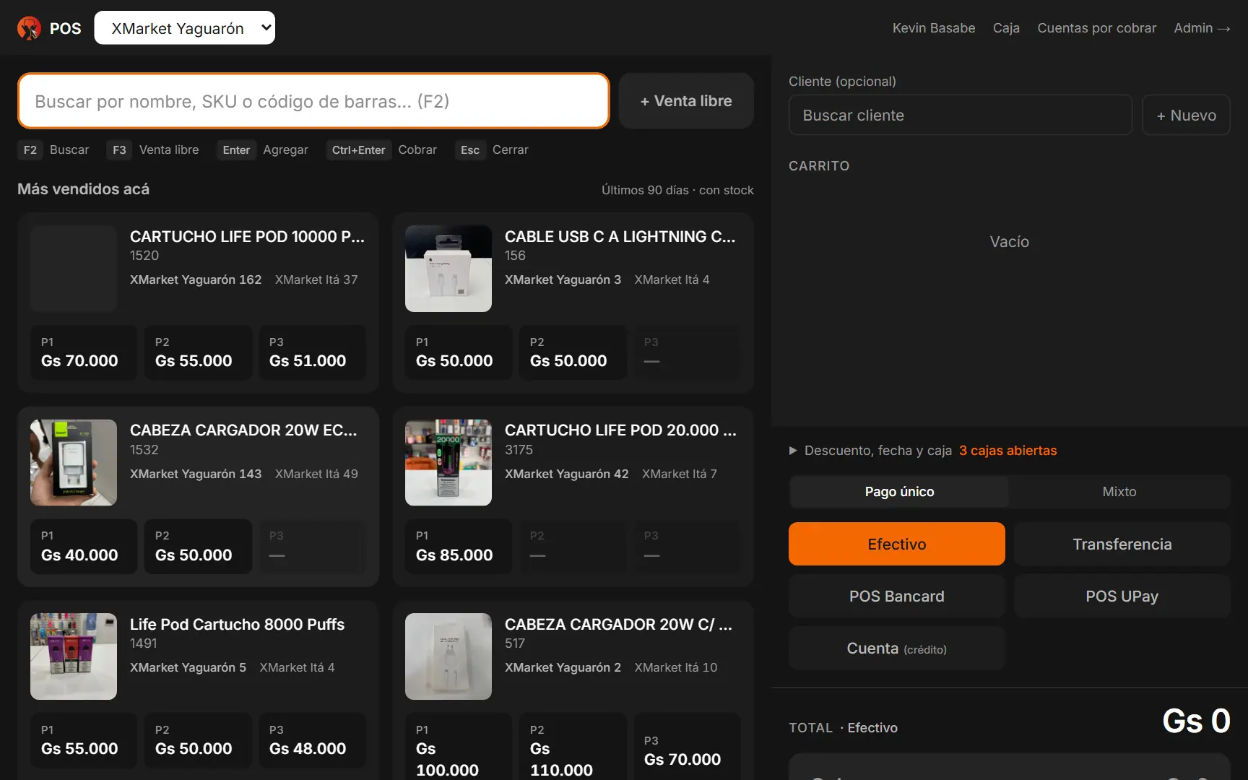Screen dimensions: 1248x780
Task: Click the Enter Agregar shortcut hint
Action: point(262,149)
